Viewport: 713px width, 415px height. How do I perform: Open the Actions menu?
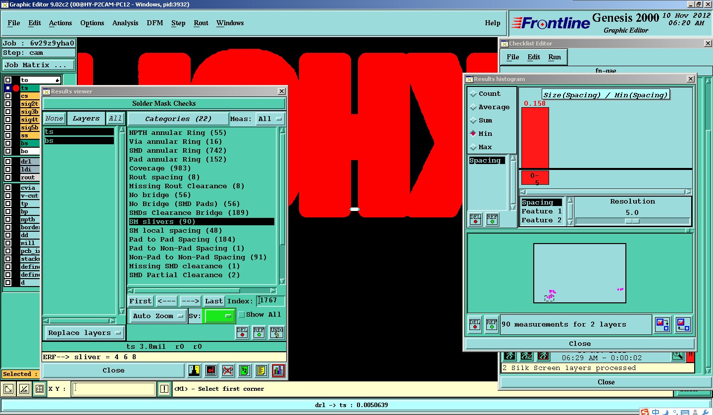tap(60, 23)
